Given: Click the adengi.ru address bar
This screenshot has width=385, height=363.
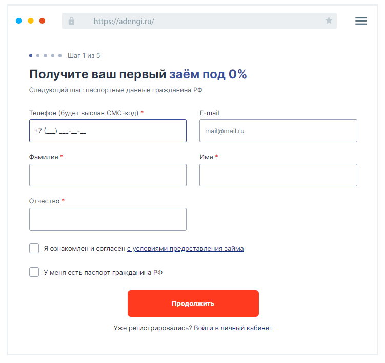Looking at the screenshot, I should (195, 21).
